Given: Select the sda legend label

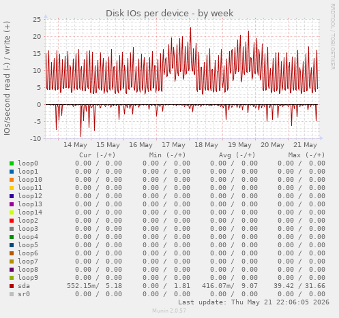Looking at the screenshot, I should pos(24,286).
